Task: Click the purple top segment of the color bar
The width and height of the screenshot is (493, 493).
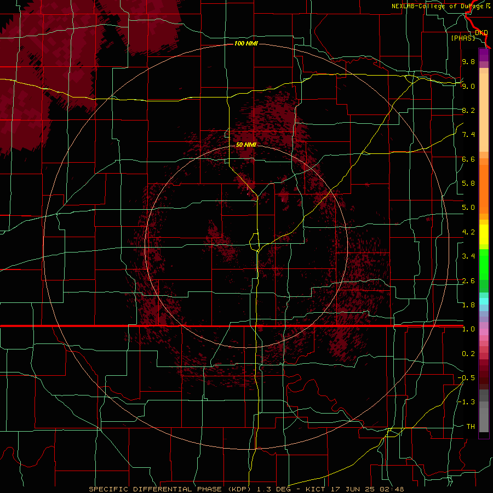Action: [484, 55]
